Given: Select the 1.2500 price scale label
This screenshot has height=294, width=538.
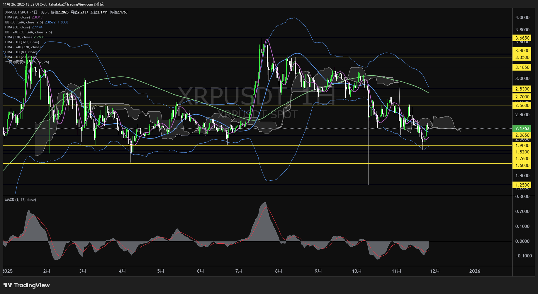Looking at the screenshot, I should (522, 185).
